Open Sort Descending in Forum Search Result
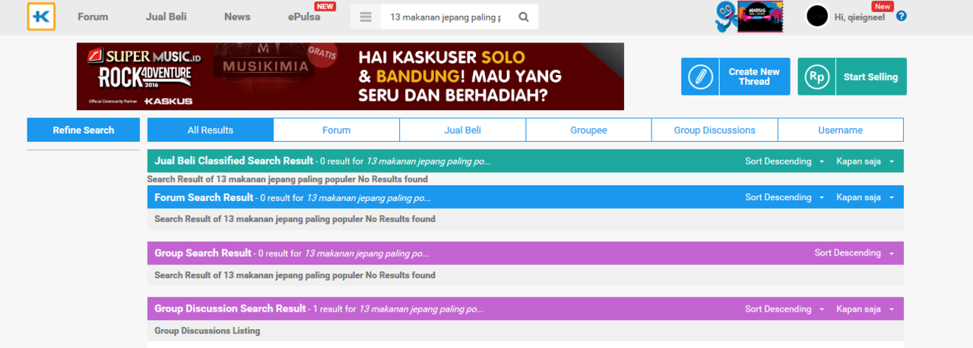973x348 pixels. pyautogui.click(x=785, y=197)
